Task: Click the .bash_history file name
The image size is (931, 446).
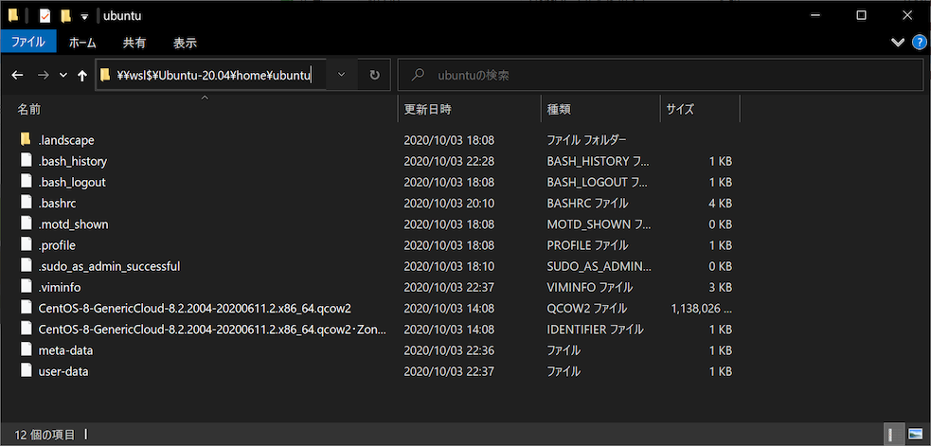Action: pyautogui.click(x=72, y=161)
